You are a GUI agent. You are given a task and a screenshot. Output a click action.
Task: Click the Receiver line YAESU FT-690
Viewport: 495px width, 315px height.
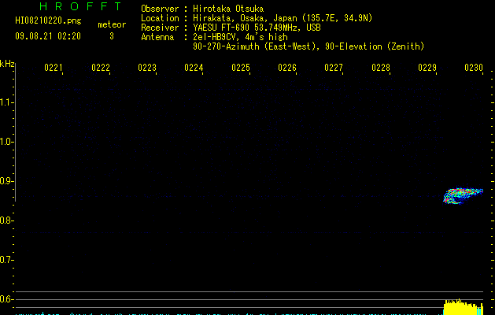231,28
